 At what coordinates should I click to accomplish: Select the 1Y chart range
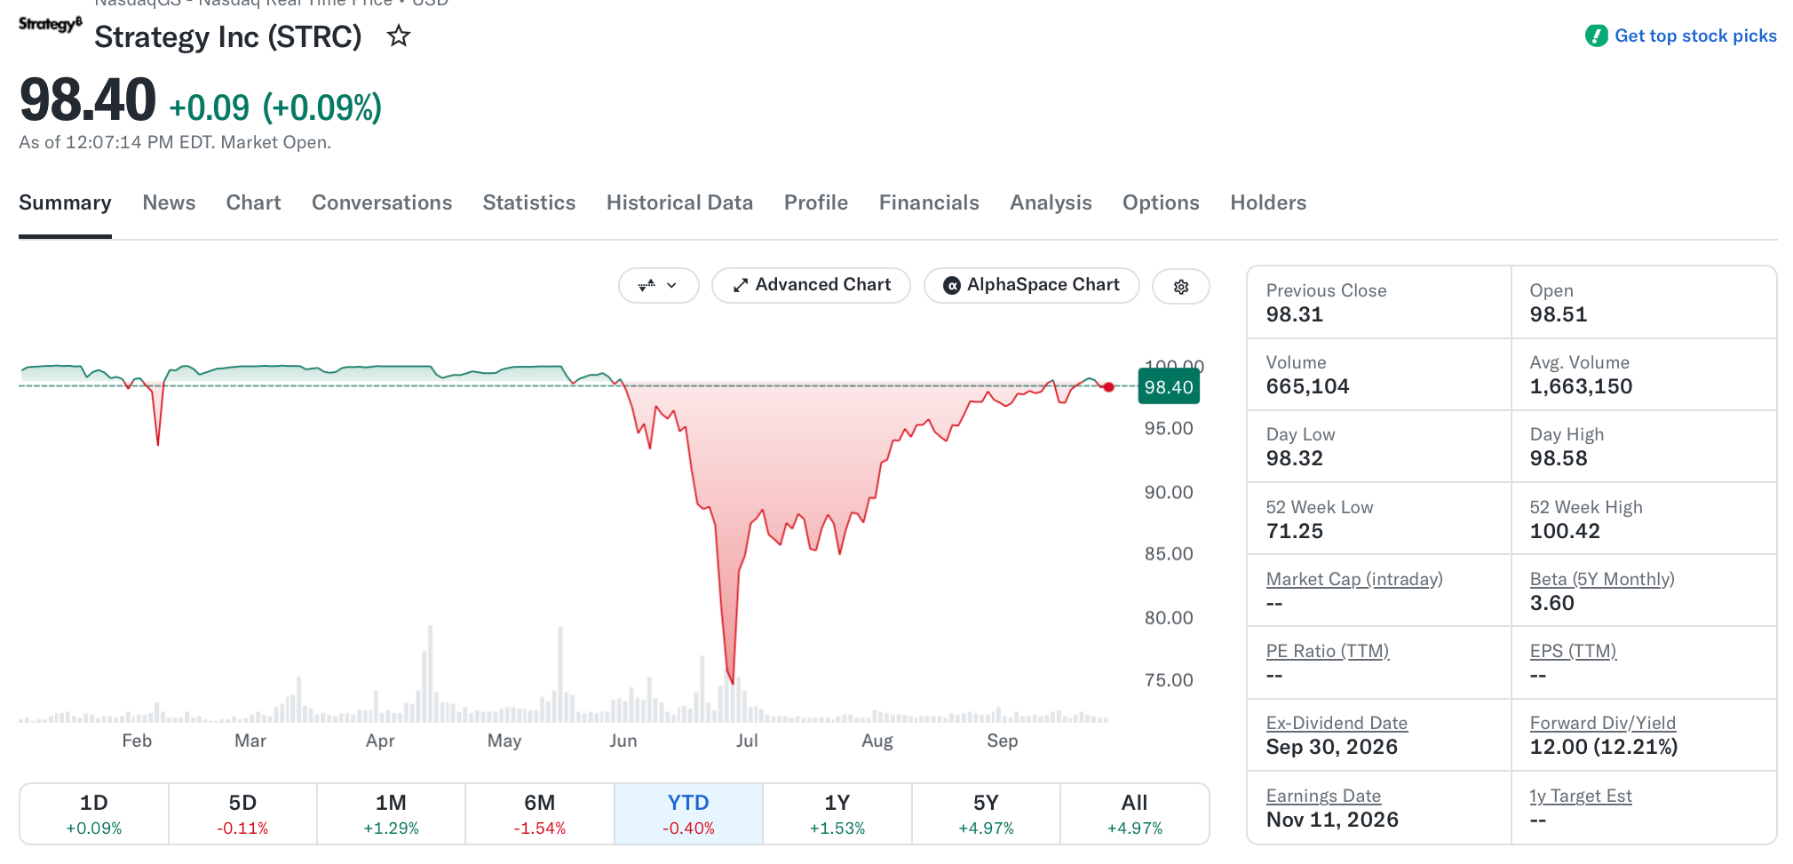(837, 813)
